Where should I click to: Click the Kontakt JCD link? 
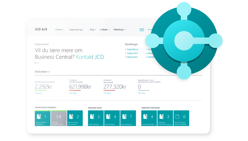tap(90, 57)
